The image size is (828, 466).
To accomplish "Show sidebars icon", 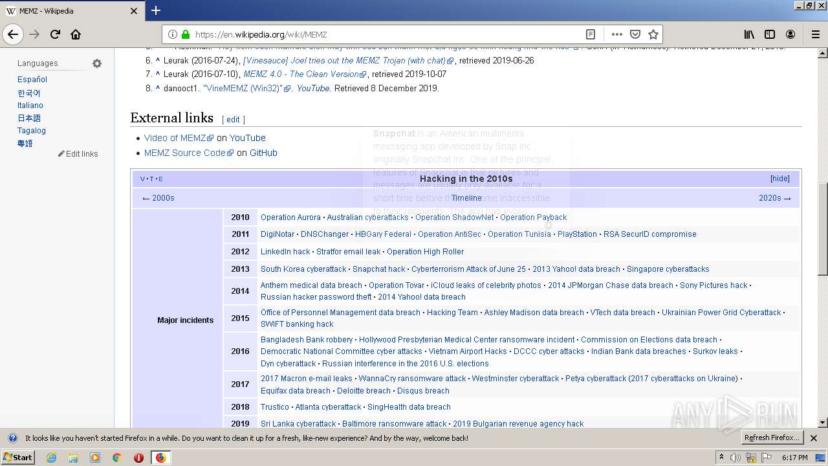I will [770, 34].
